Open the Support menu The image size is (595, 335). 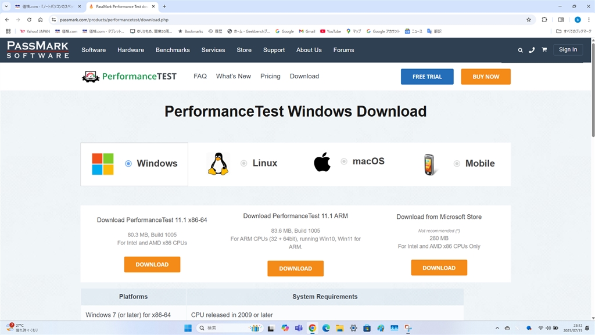pos(274,50)
